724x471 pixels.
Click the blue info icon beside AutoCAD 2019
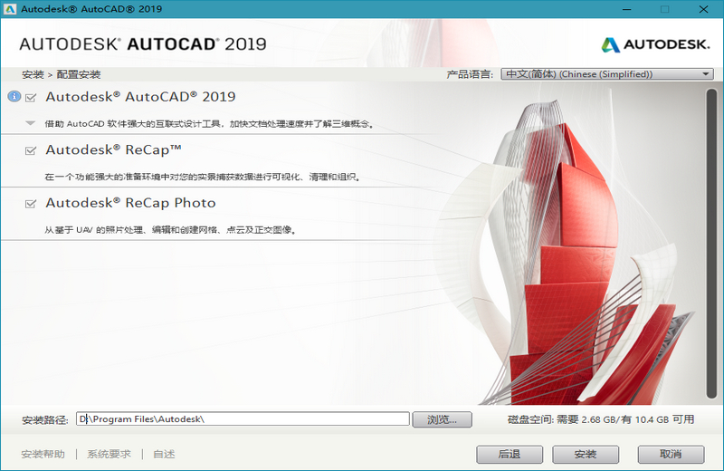[x=14, y=97]
